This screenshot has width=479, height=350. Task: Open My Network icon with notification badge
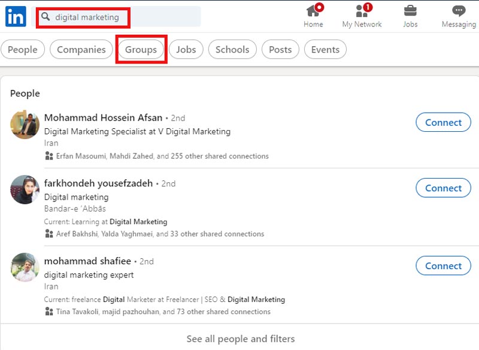pos(362,12)
